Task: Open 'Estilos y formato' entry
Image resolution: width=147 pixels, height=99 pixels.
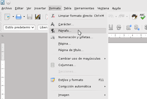Action: coord(78,80)
